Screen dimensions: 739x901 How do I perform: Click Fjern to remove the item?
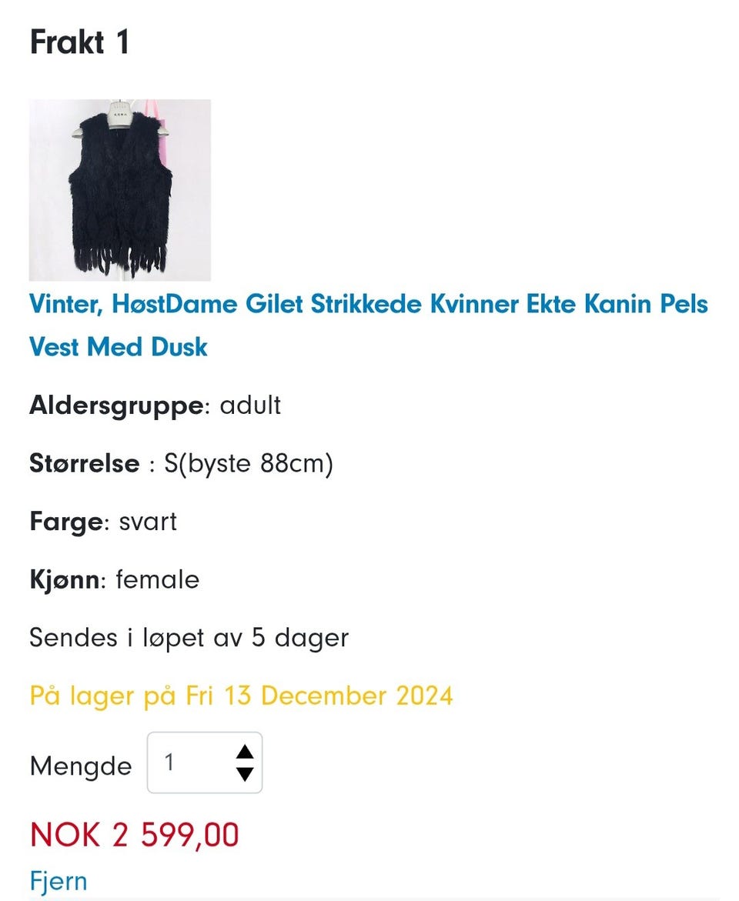click(x=59, y=881)
